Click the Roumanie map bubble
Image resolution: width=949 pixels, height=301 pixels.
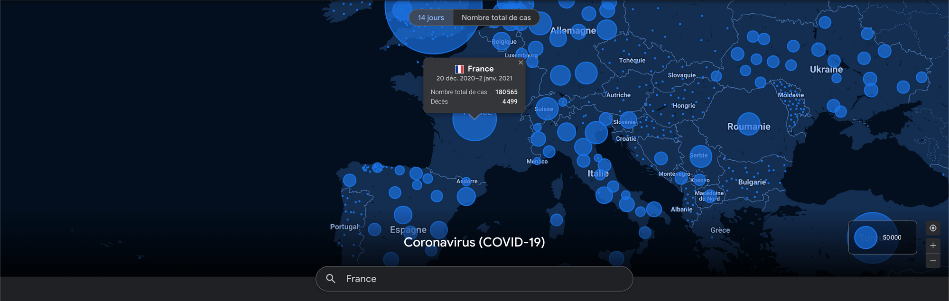(749, 124)
